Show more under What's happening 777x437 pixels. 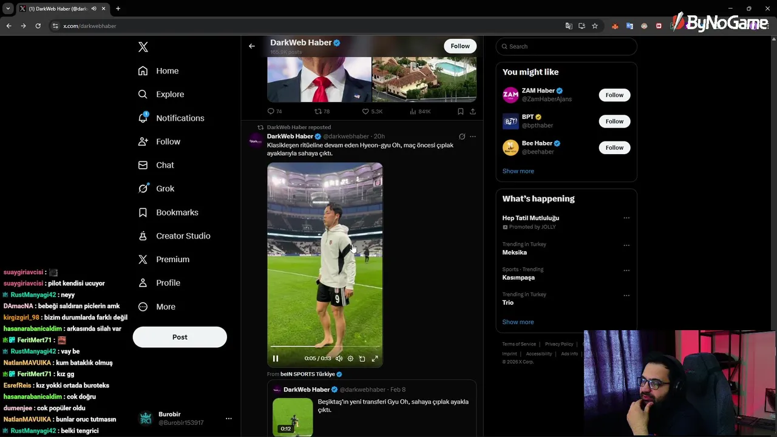pyautogui.click(x=518, y=322)
